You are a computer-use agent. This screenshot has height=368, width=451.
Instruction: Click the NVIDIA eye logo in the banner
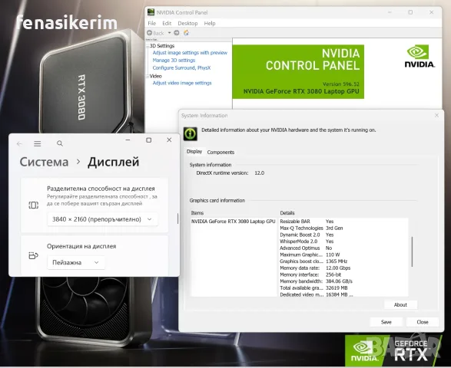[418, 51]
